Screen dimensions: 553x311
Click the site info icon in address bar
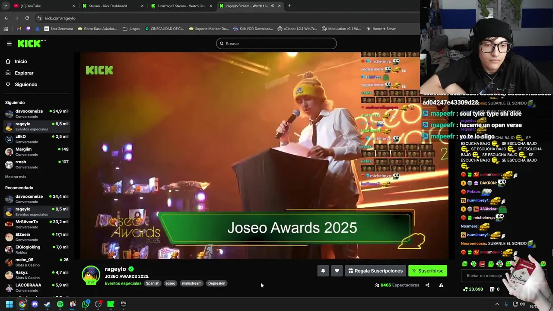pos(39,18)
